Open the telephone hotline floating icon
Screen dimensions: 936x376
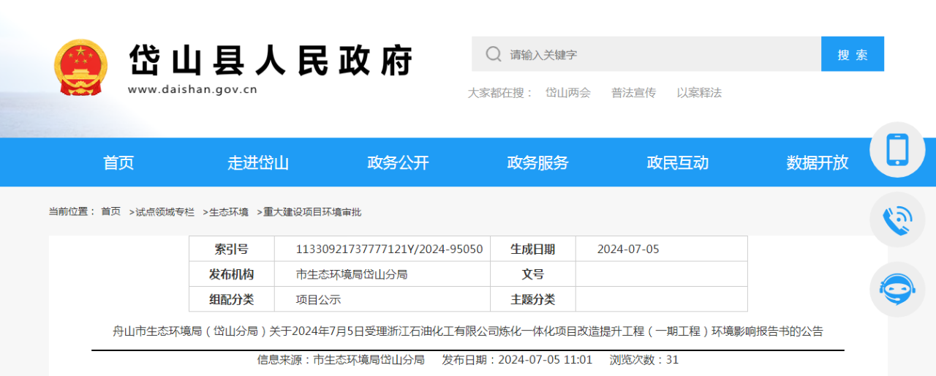(x=897, y=219)
